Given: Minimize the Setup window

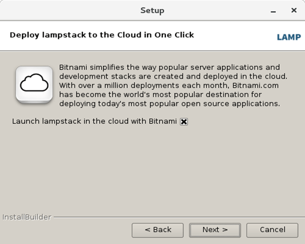Looking at the screenshot, I should coord(273,11).
